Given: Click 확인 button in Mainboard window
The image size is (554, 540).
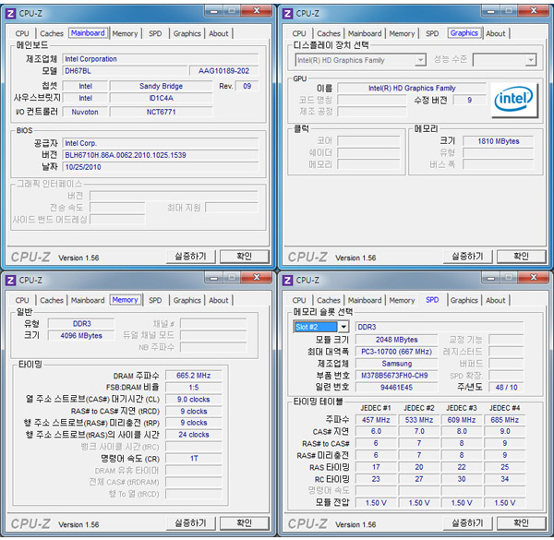Looking at the screenshot, I should pyautogui.click(x=244, y=257).
